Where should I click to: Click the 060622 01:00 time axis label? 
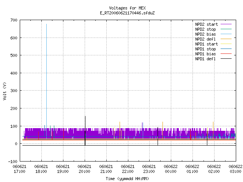click(193, 169)
